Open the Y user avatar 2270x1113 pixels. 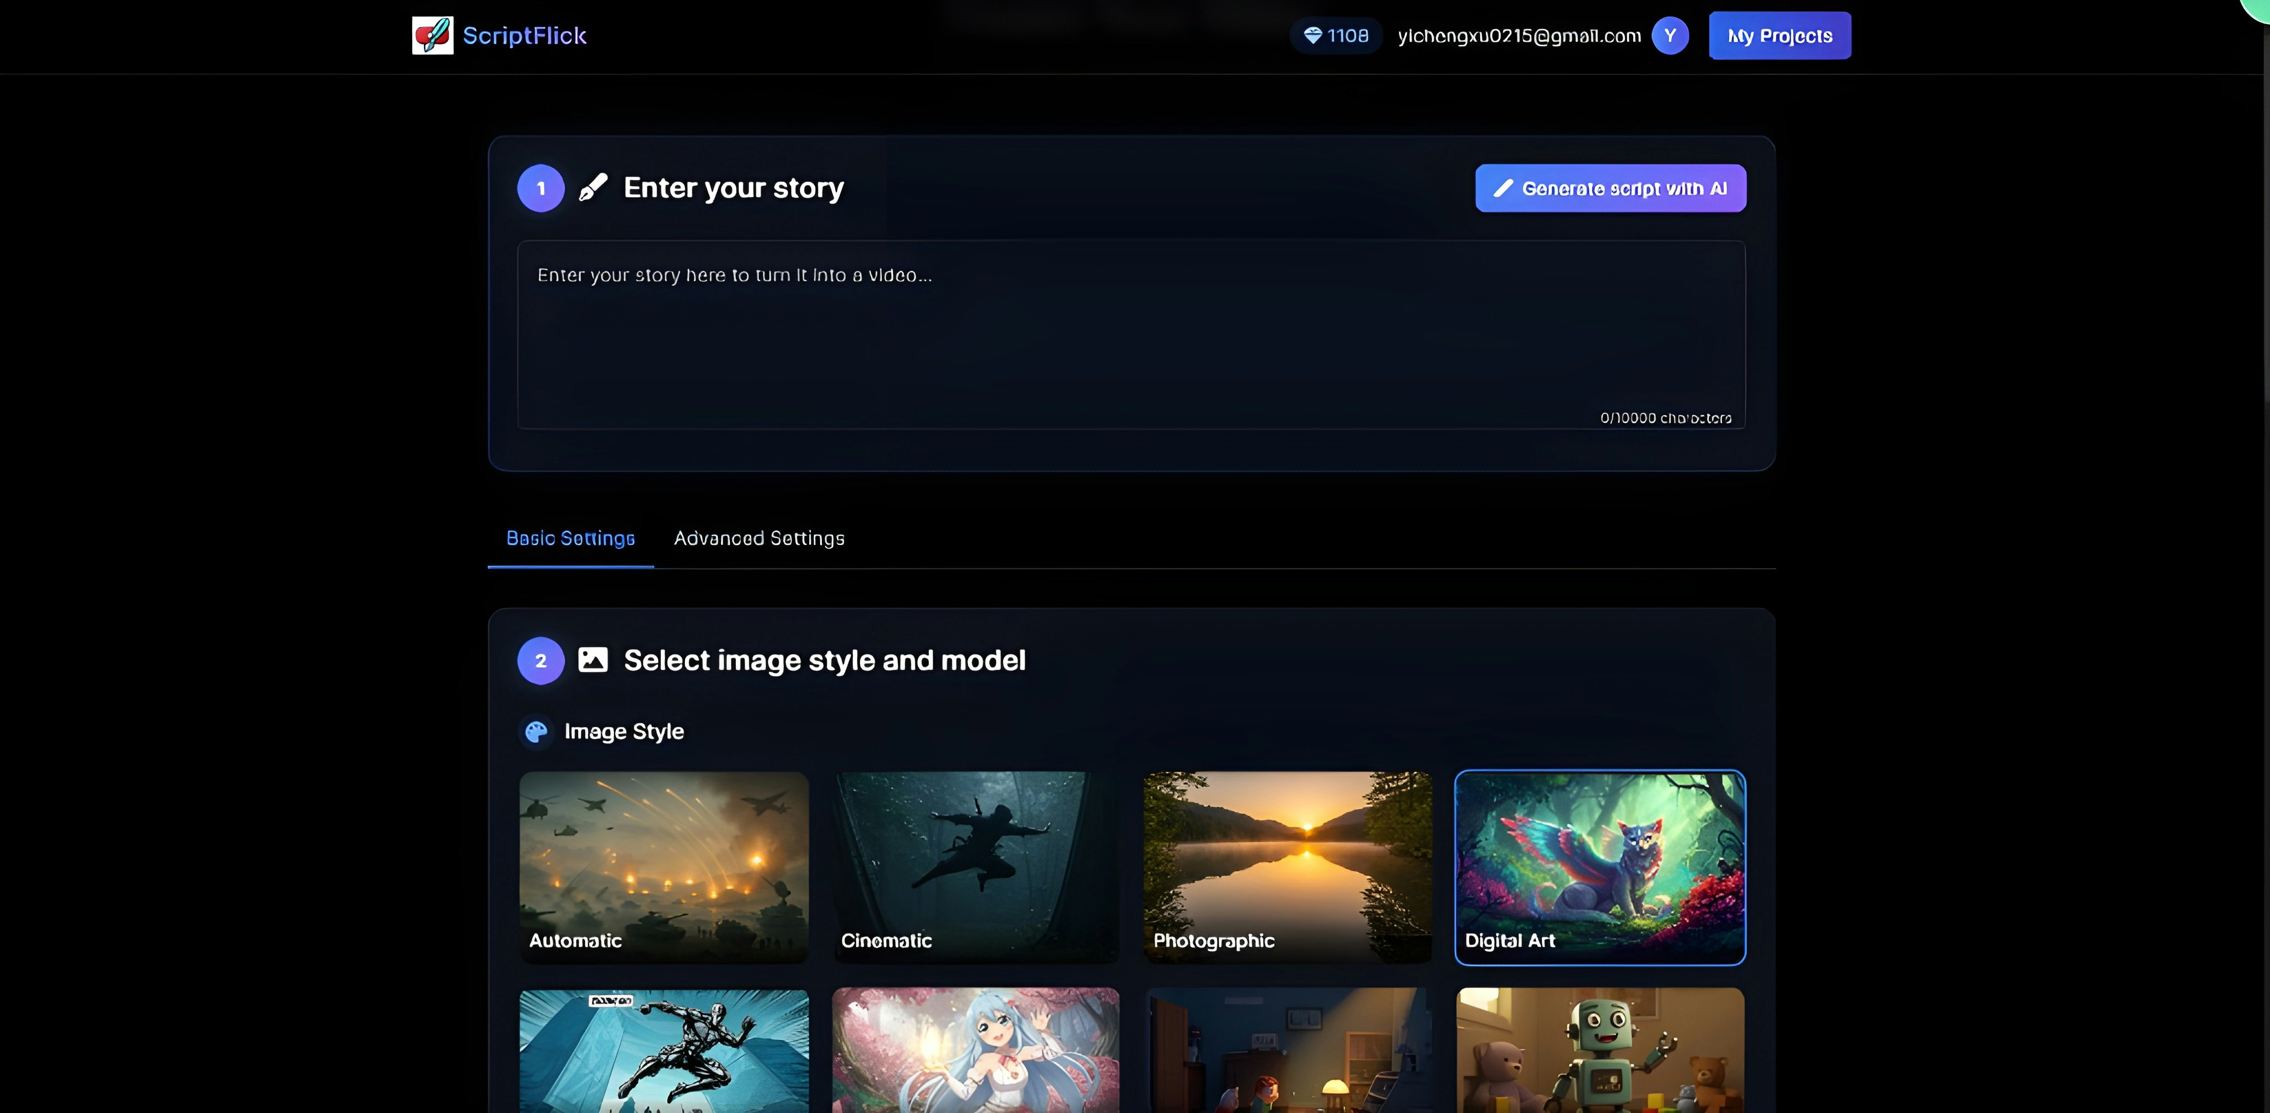click(x=1669, y=35)
